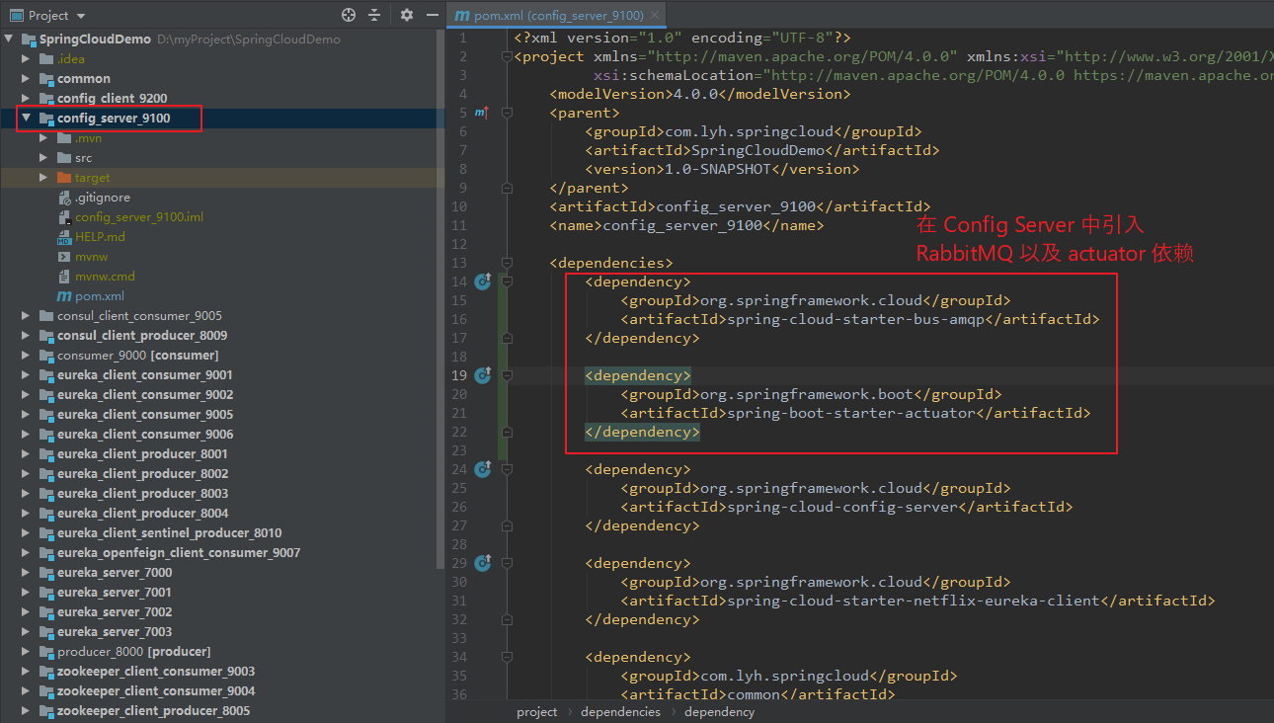The height and width of the screenshot is (723, 1274).
Task: Fold the dependencies block at line 13
Action: coord(507,263)
